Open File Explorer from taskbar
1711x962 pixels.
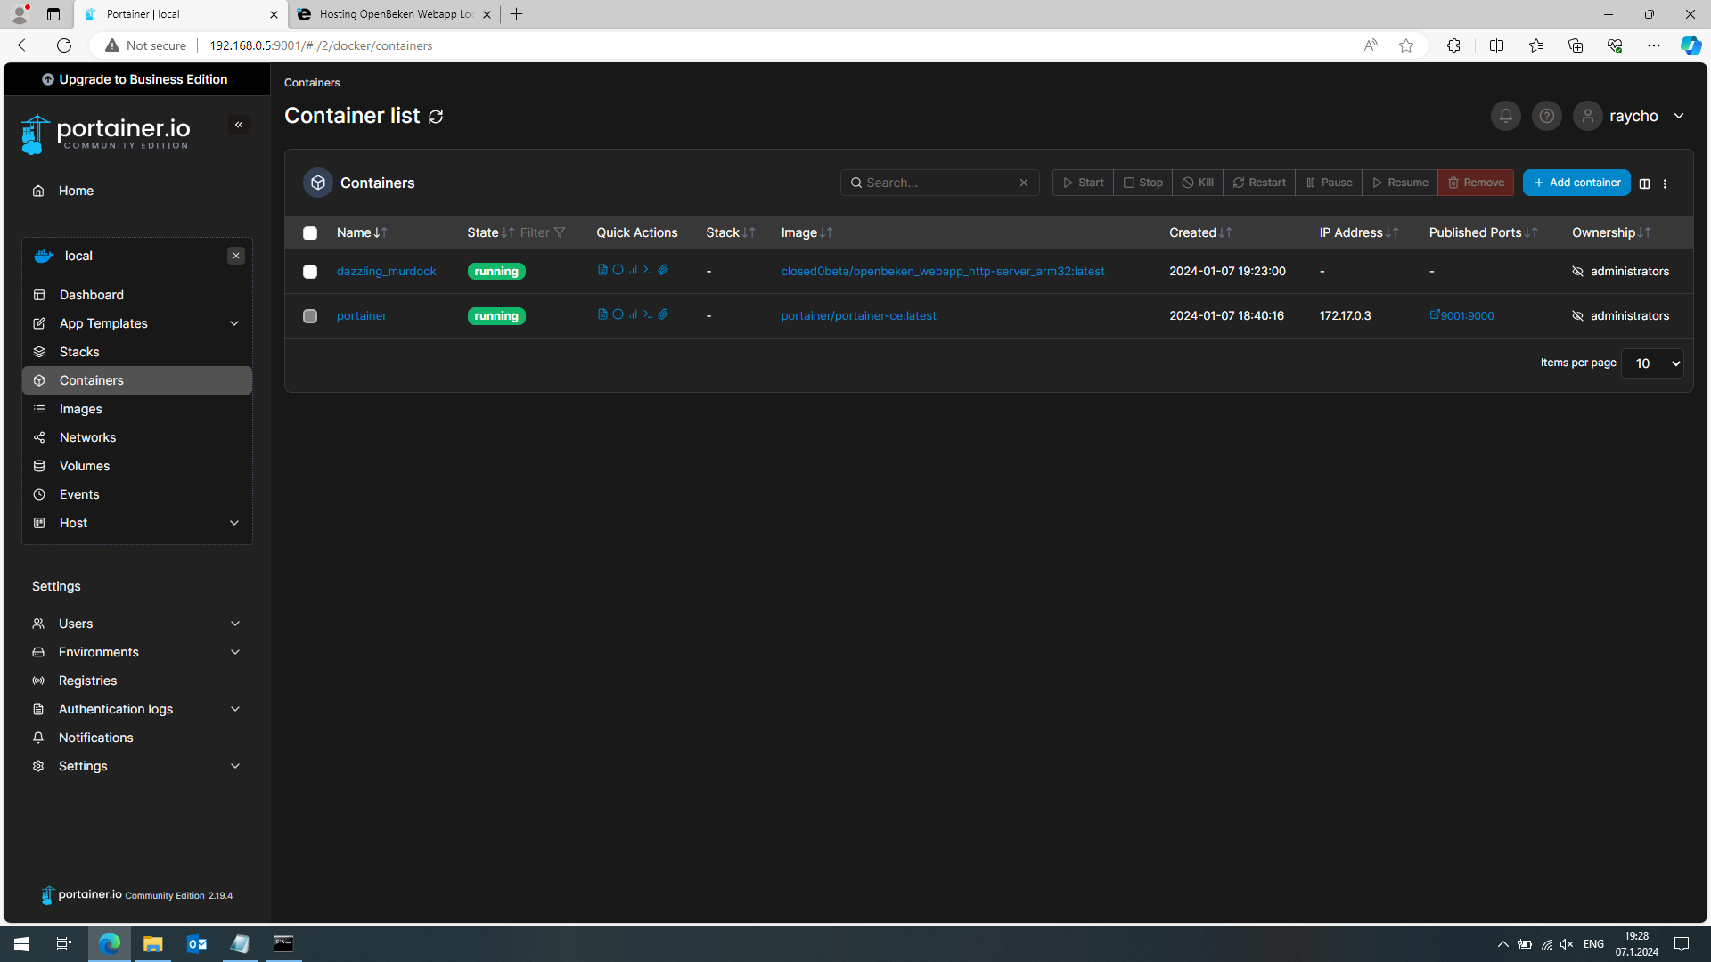point(153,944)
